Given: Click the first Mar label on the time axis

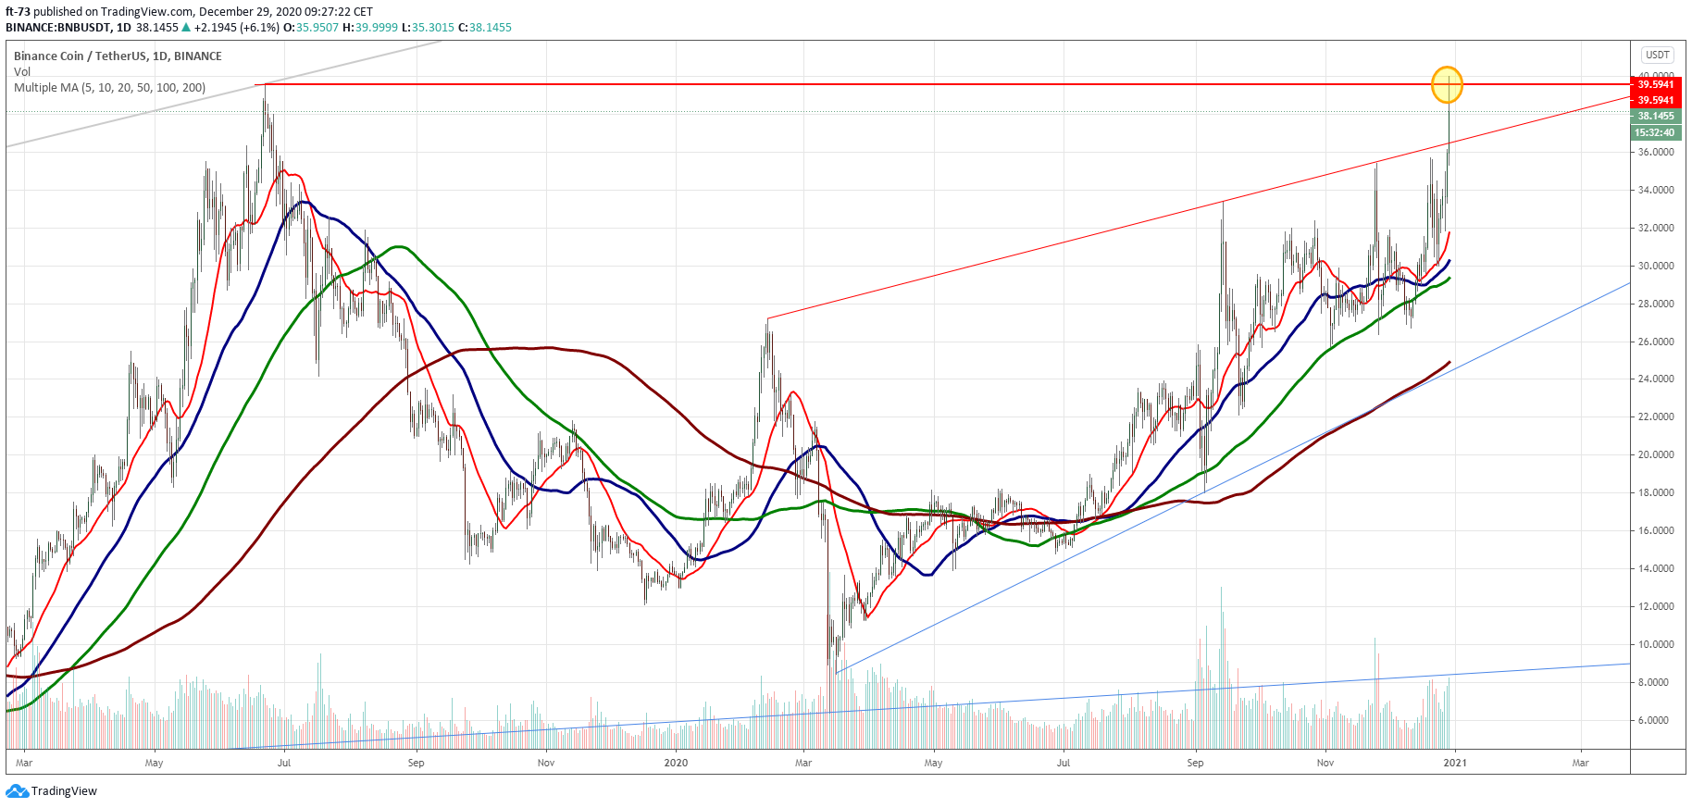Looking at the screenshot, I should pos(24,764).
